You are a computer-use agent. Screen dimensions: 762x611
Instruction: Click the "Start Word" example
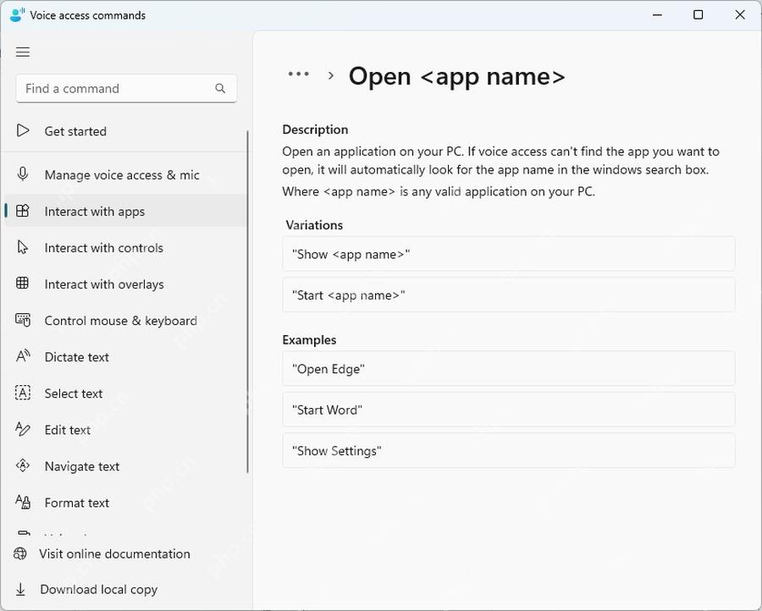pyautogui.click(x=508, y=410)
